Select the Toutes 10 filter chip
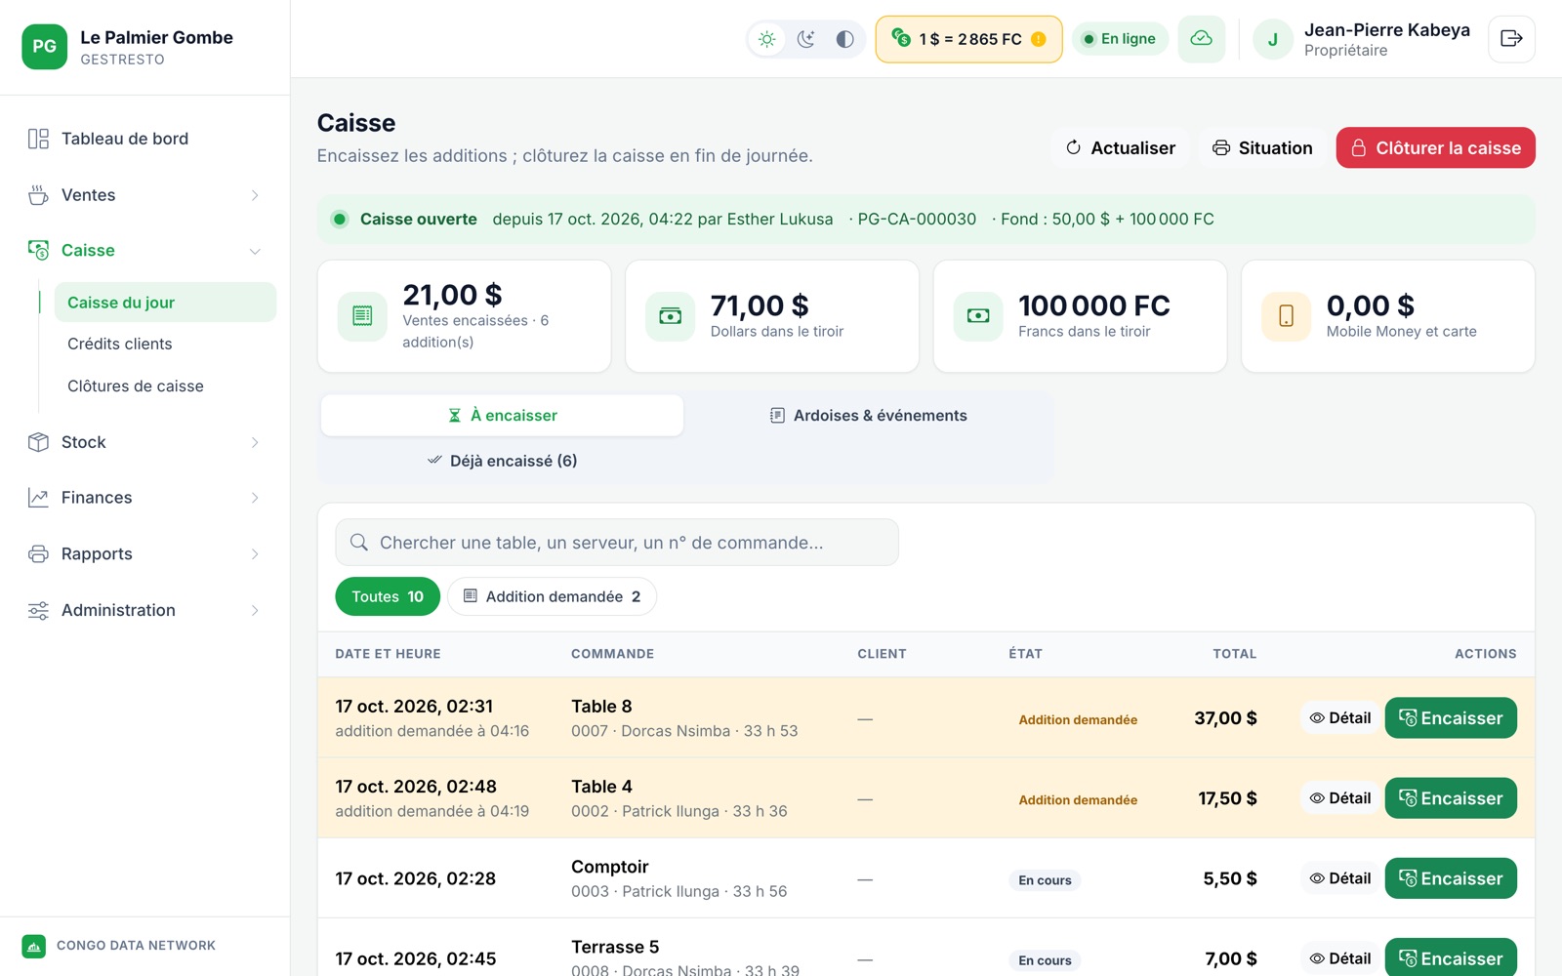This screenshot has height=976, width=1562. [388, 596]
